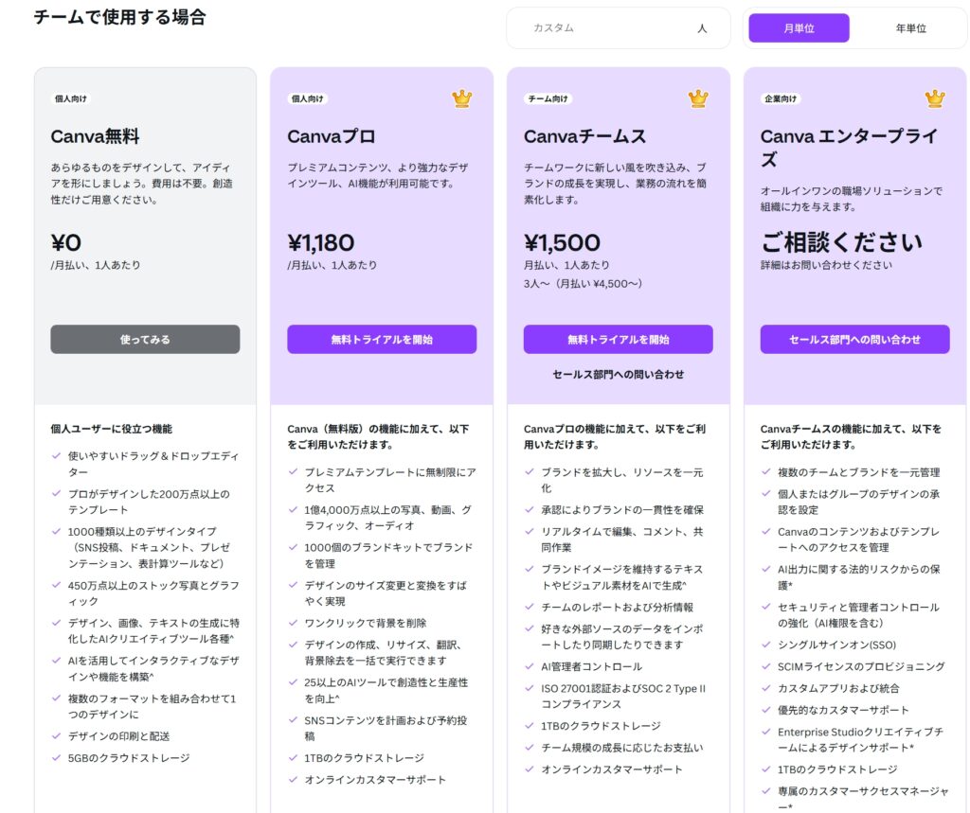Click the crown icon on Canvaチームス card
This screenshot has height=813, width=970.
[698, 98]
